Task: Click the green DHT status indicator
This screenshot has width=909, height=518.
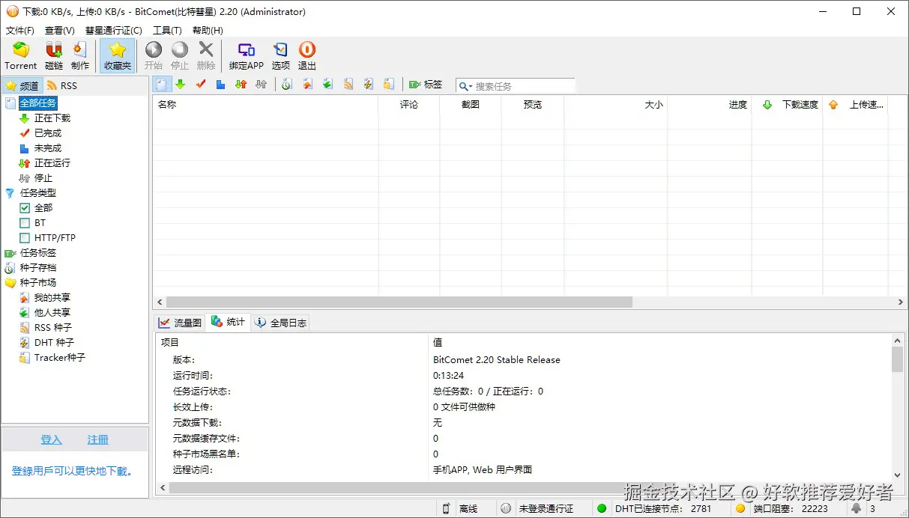Action: tap(602, 509)
